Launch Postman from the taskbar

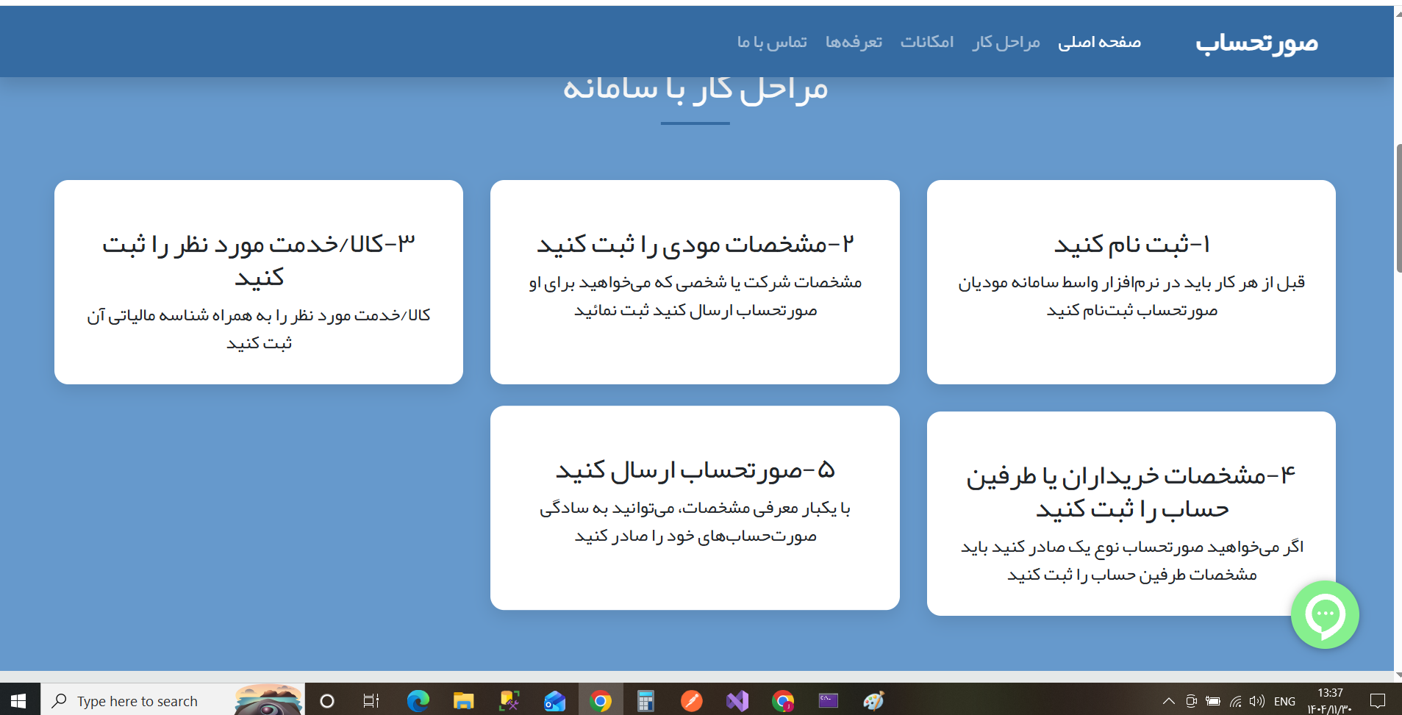click(x=691, y=701)
